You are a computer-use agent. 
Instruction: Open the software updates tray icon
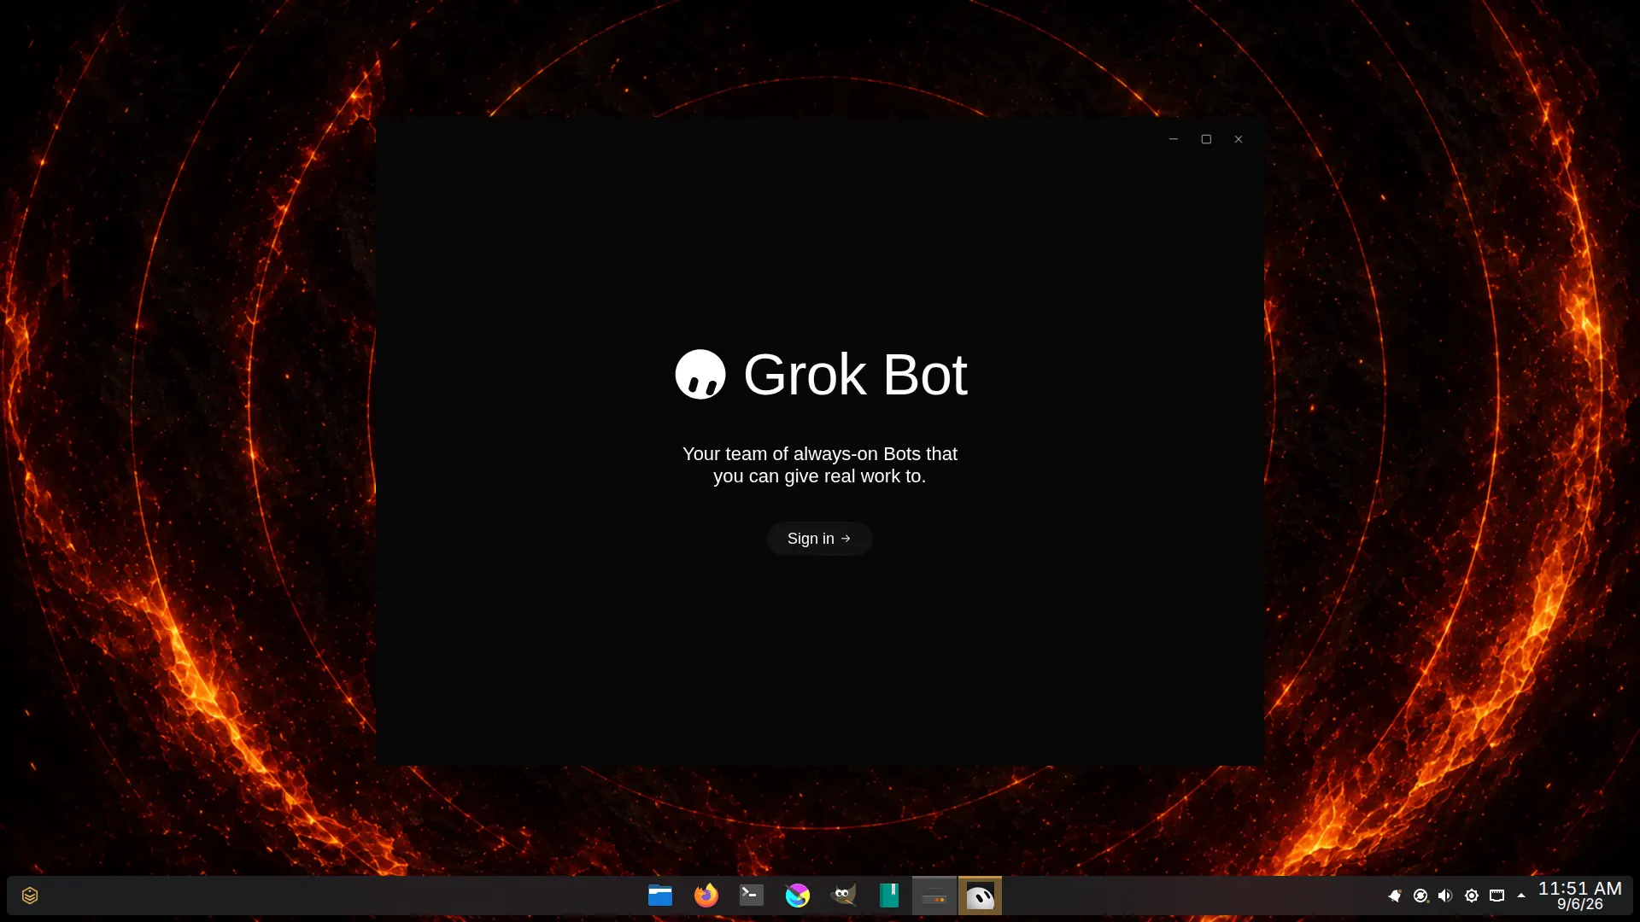(x=1420, y=896)
